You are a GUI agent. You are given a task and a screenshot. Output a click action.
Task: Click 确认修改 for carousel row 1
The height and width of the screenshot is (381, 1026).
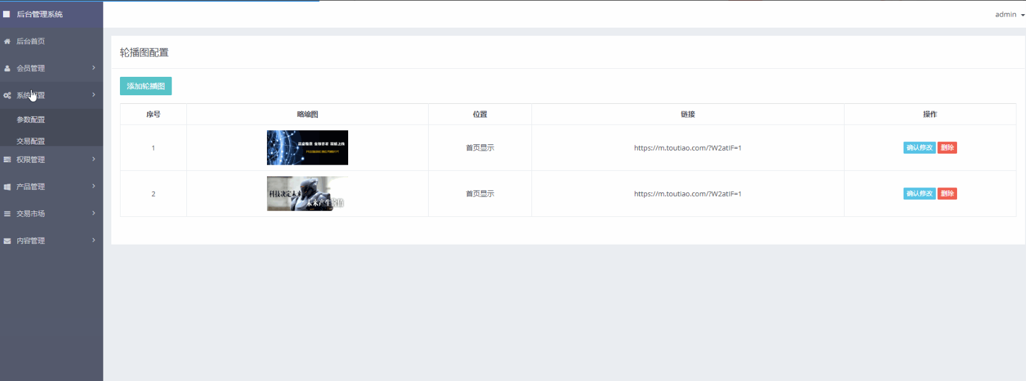click(x=919, y=147)
